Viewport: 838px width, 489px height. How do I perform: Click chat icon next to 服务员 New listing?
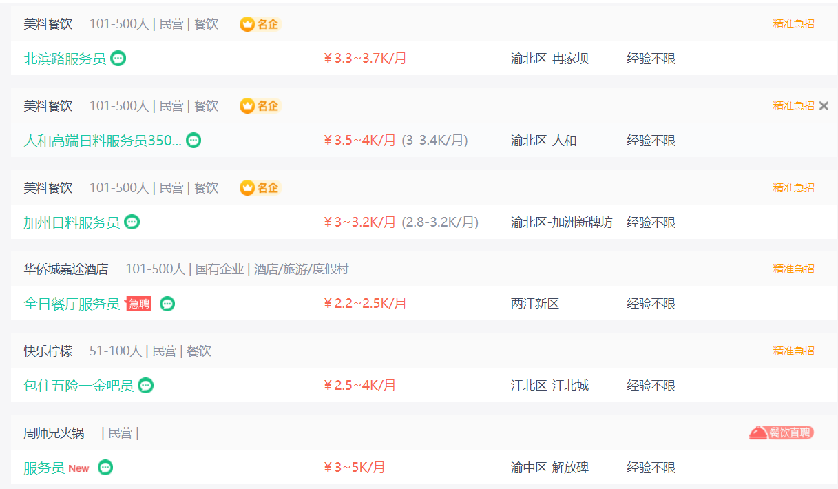pyautogui.click(x=105, y=468)
